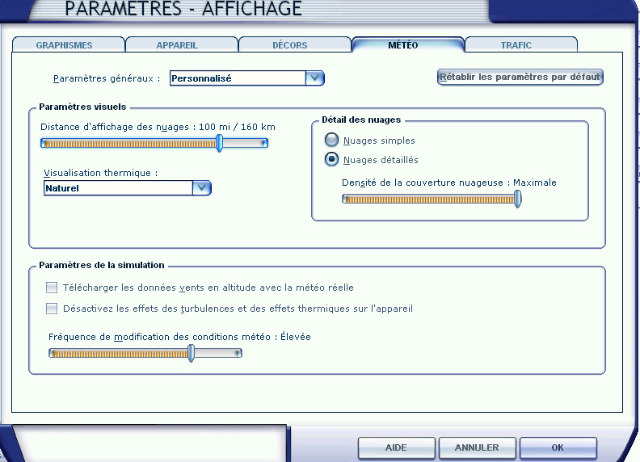The width and height of the screenshot is (640, 462).
Task: Click the cloud display distance slider handle
Action: [x=220, y=143]
